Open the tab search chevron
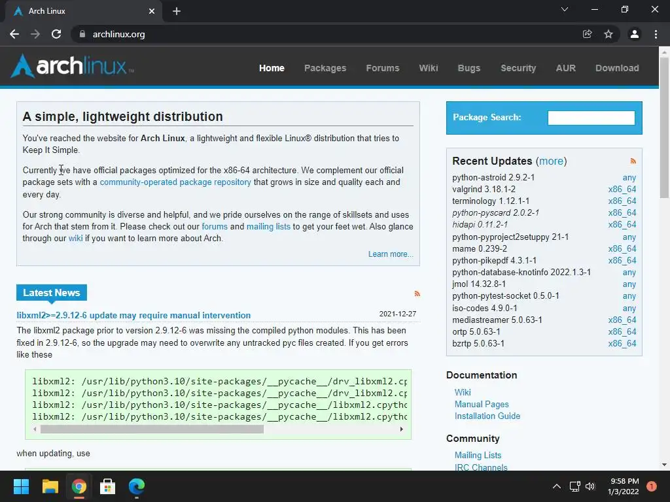Image resolution: width=670 pixels, height=502 pixels. [x=565, y=9]
